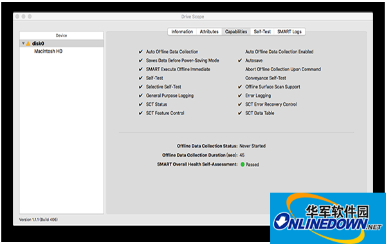Click Offline Surface Scan Support checkmark
Viewport: 386px width, 244px height.
tap(240, 87)
